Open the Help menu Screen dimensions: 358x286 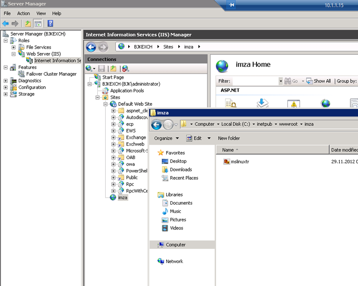pos(57,13)
